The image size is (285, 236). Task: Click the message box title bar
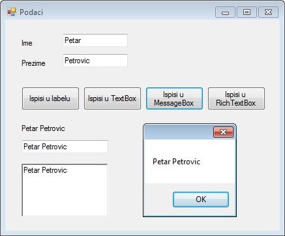(x=178, y=132)
